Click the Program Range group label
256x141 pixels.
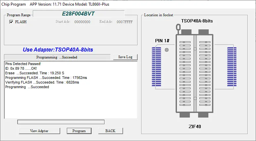[x=19, y=15]
